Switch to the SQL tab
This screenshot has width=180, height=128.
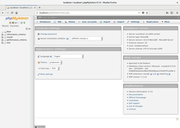point(58,22)
